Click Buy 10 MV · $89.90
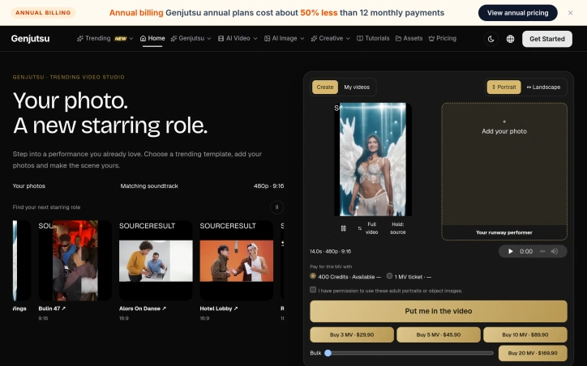The image size is (587, 366). point(525,334)
